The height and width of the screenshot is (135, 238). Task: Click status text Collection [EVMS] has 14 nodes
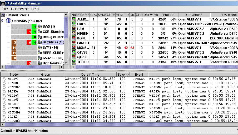pyautogui.click(x=24, y=131)
